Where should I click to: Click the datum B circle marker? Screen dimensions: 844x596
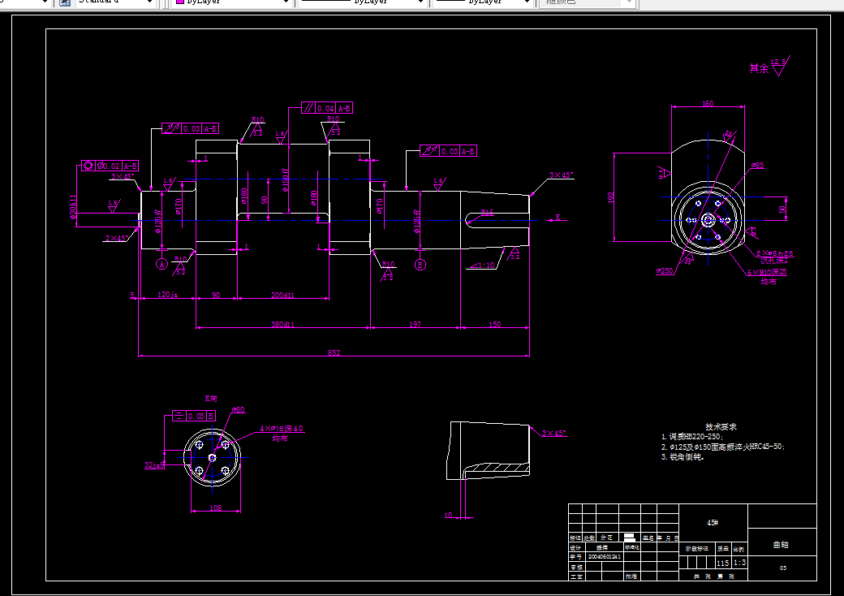point(420,265)
